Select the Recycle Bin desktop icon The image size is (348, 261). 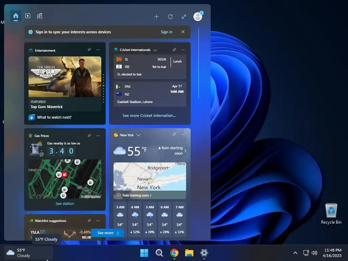[331, 214]
